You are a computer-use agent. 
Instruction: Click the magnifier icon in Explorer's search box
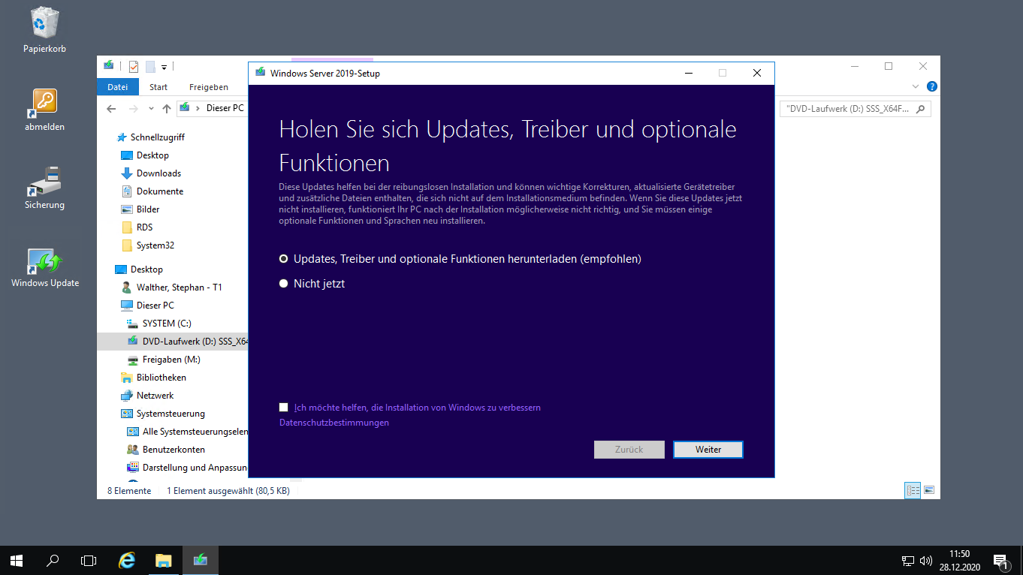click(922, 108)
